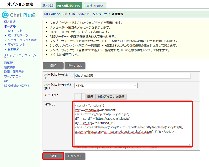
Task: Click the bottom キャンセル button
Action: point(75,156)
